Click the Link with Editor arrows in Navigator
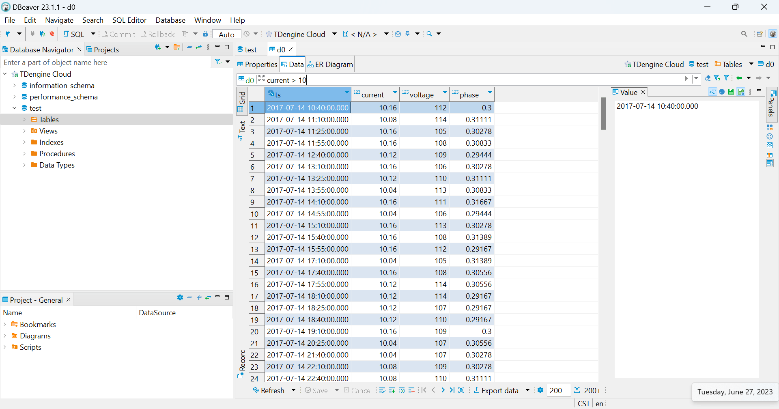This screenshot has height=409, width=779. click(x=199, y=47)
